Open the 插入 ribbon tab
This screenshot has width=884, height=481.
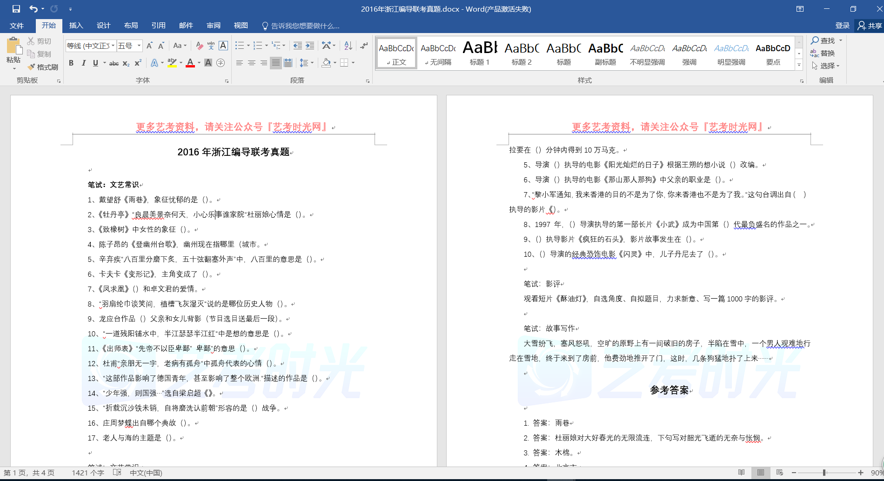[76, 26]
